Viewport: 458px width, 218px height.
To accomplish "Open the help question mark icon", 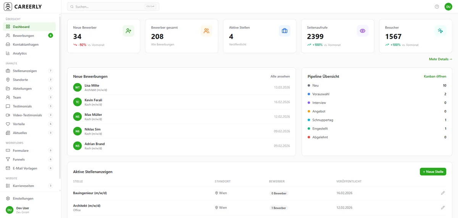I will pos(437,6).
